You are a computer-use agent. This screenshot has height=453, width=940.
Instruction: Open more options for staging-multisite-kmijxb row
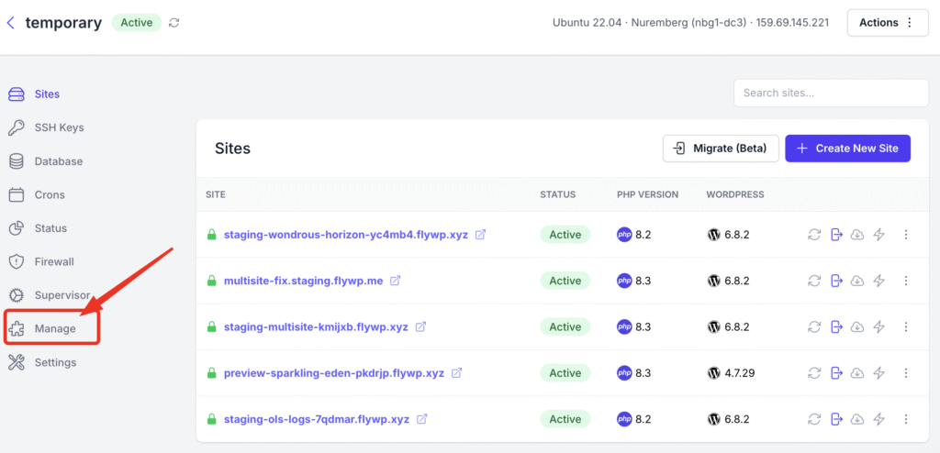point(906,327)
